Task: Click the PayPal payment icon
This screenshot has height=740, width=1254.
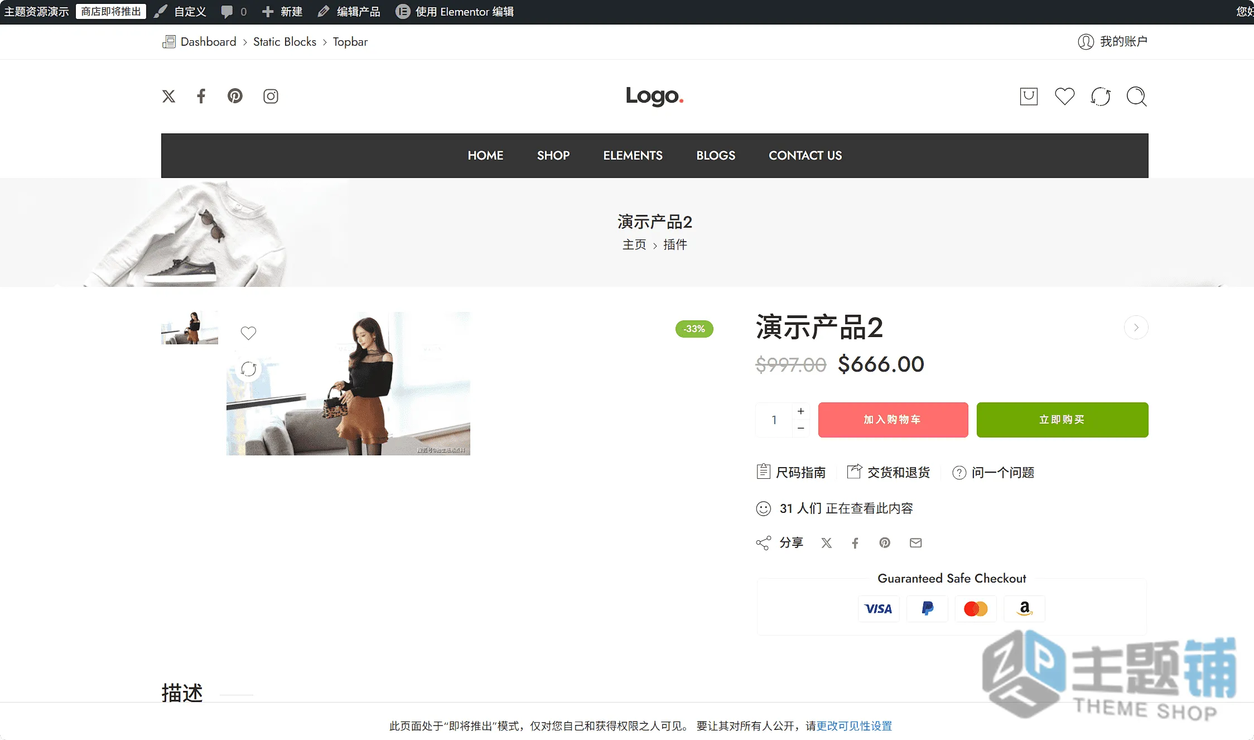Action: tap(927, 608)
